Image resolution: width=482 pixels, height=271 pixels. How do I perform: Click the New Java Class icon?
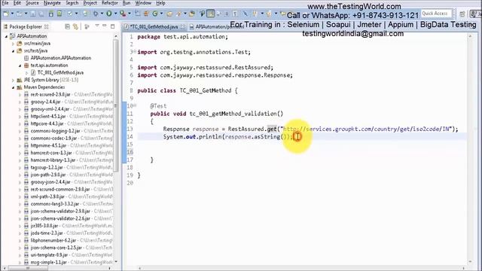[x=155, y=14]
